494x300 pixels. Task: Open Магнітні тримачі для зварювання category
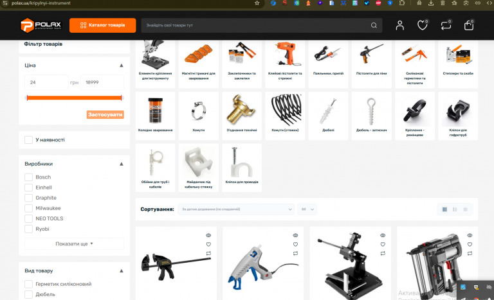click(x=199, y=64)
